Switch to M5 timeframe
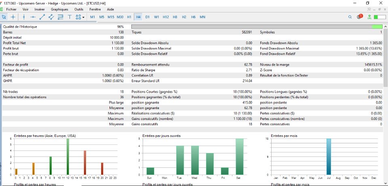 click(x=102, y=17)
